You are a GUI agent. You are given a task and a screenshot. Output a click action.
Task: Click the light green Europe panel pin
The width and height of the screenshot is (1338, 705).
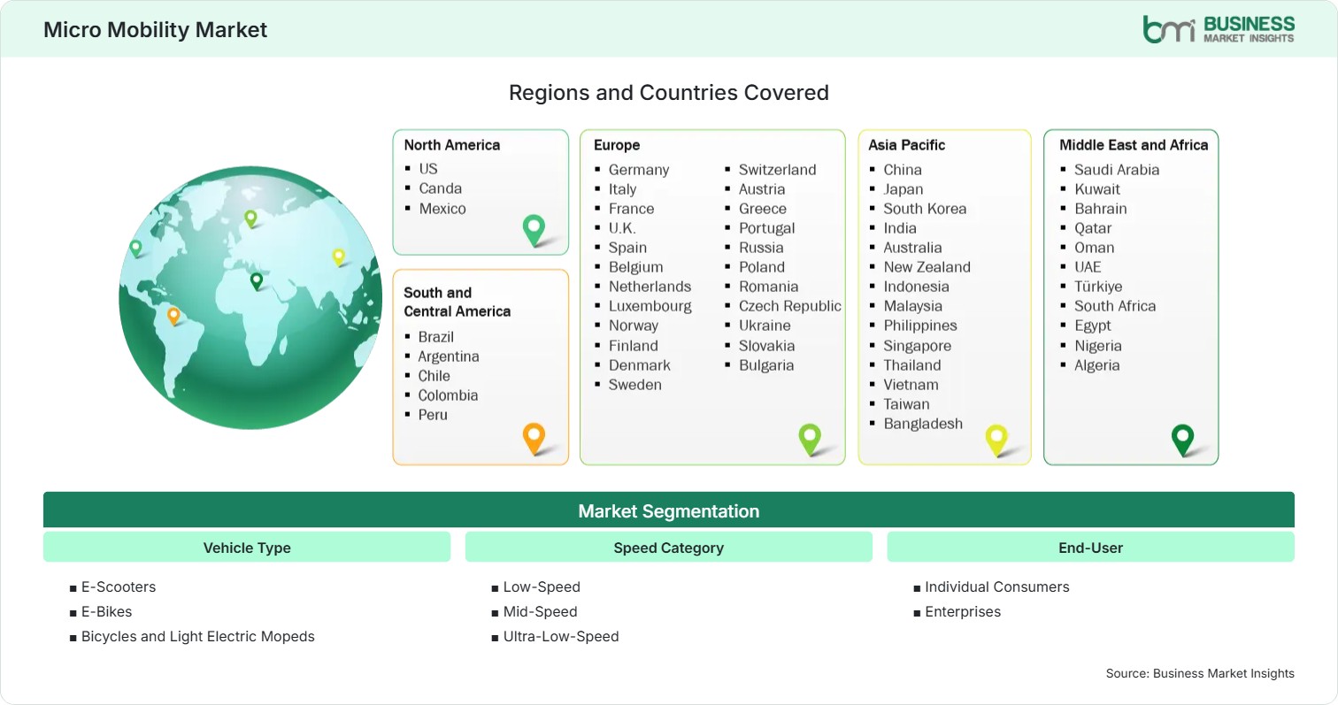click(x=810, y=439)
